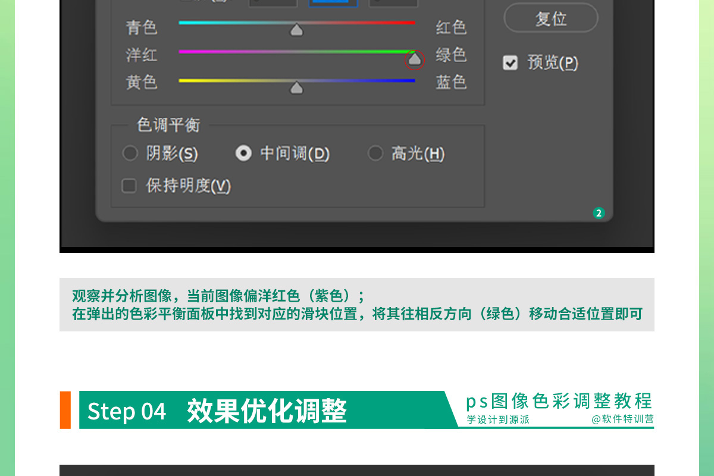The width and height of the screenshot is (714, 476).
Task: Click the 青色 cyan label
Action: 142,27
